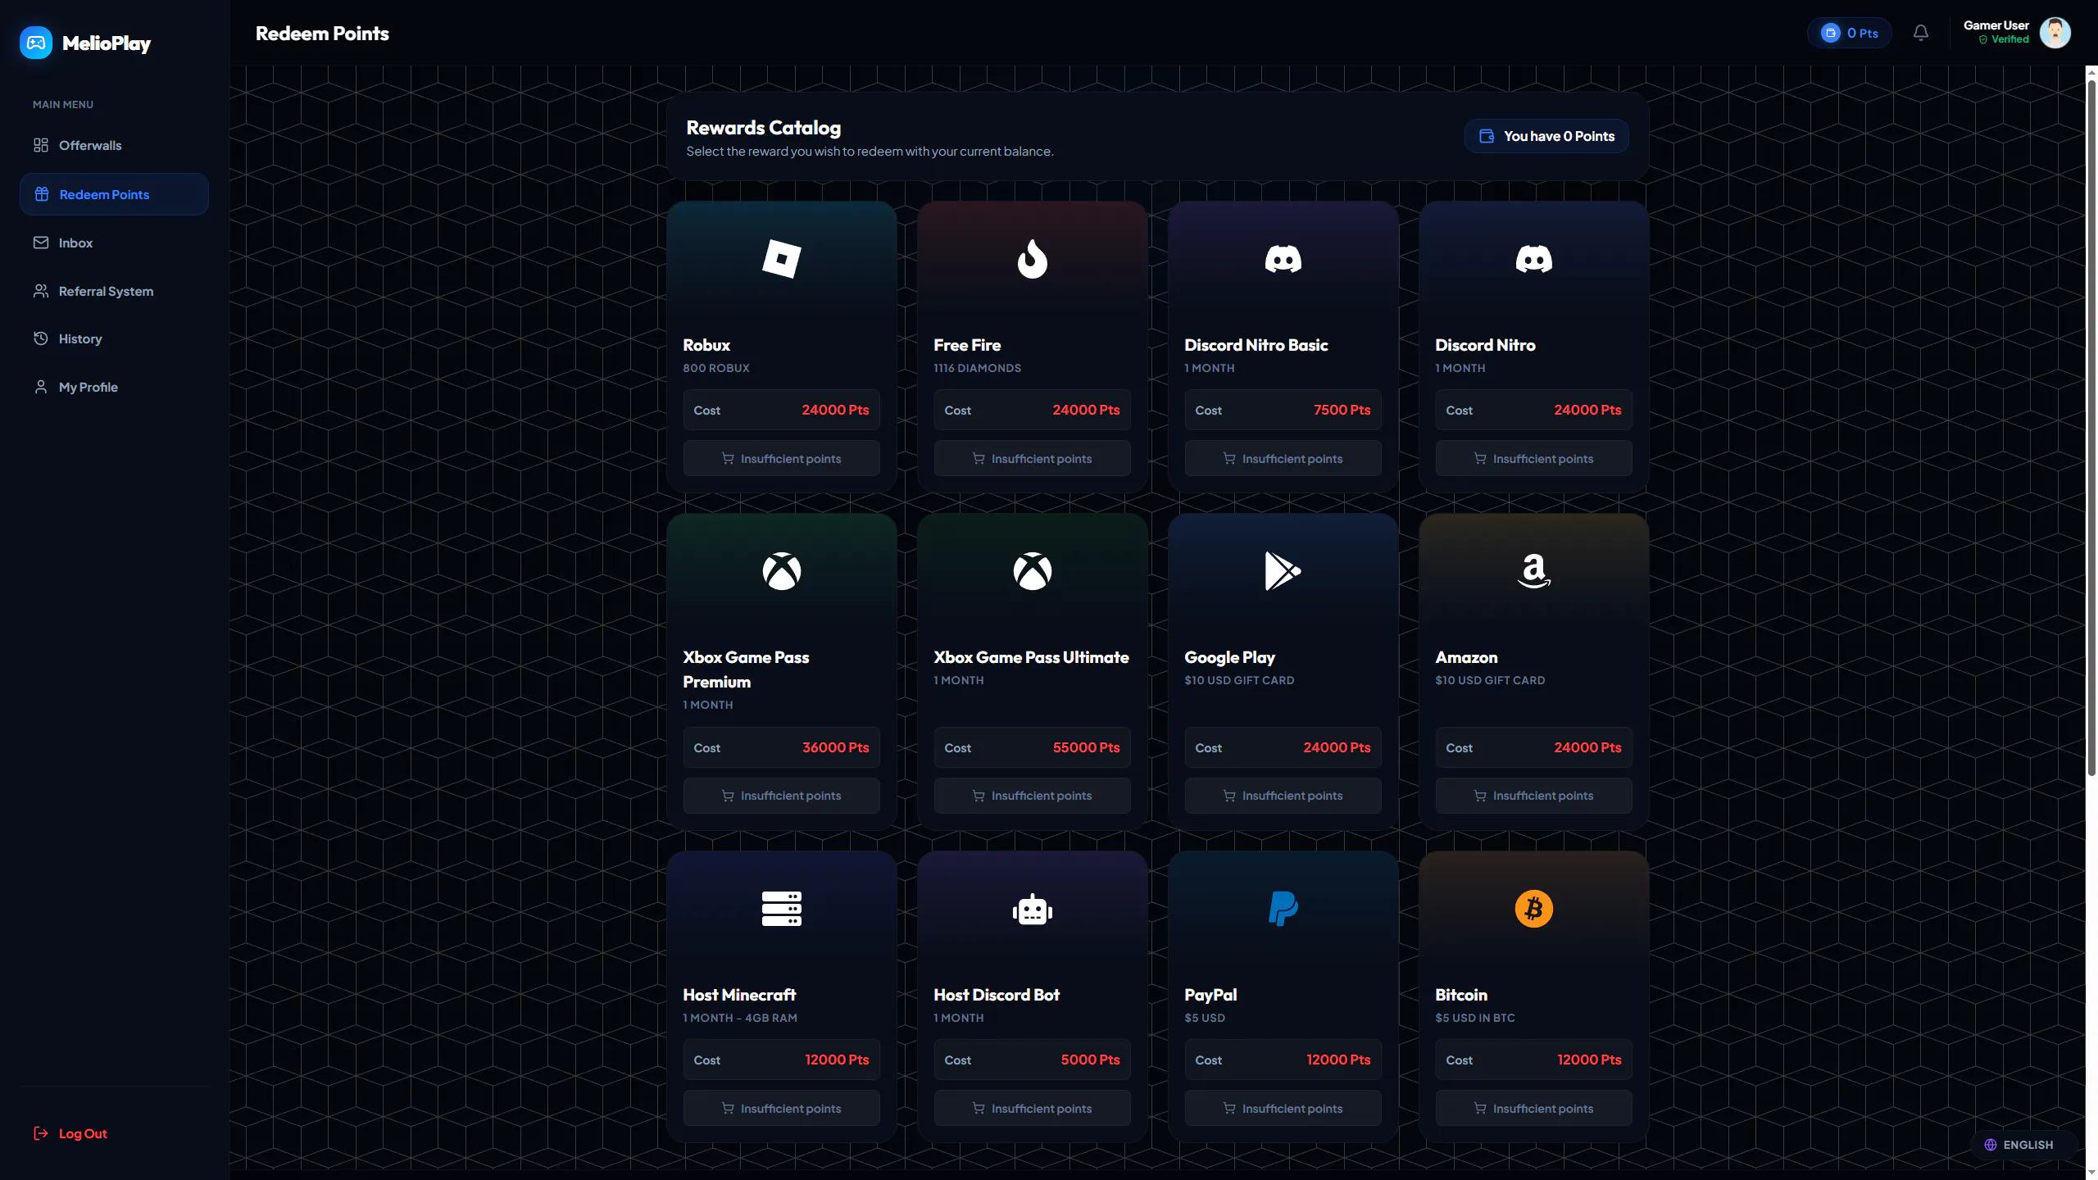Click the Robux logo icon

point(781,259)
